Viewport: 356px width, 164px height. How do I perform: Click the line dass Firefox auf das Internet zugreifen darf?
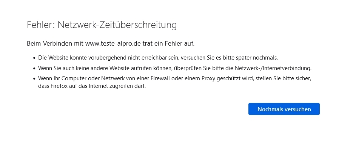pos(92,86)
